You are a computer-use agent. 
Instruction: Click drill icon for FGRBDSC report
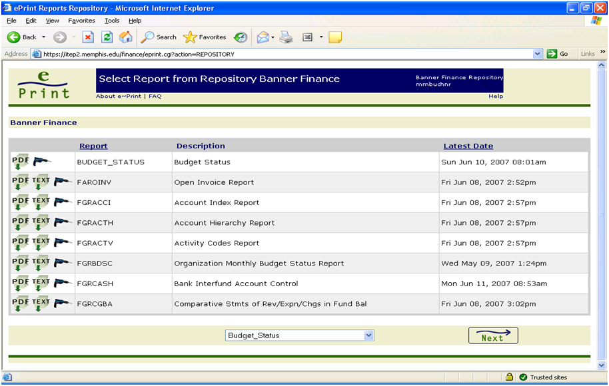click(x=63, y=264)
